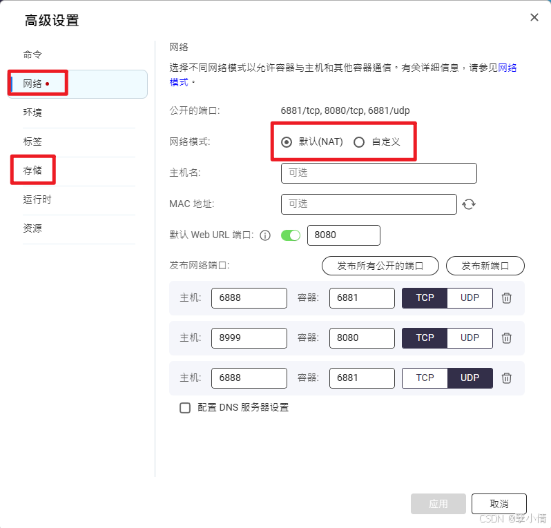
Task: Edit host port 6888 in first row
Action: 249,298
